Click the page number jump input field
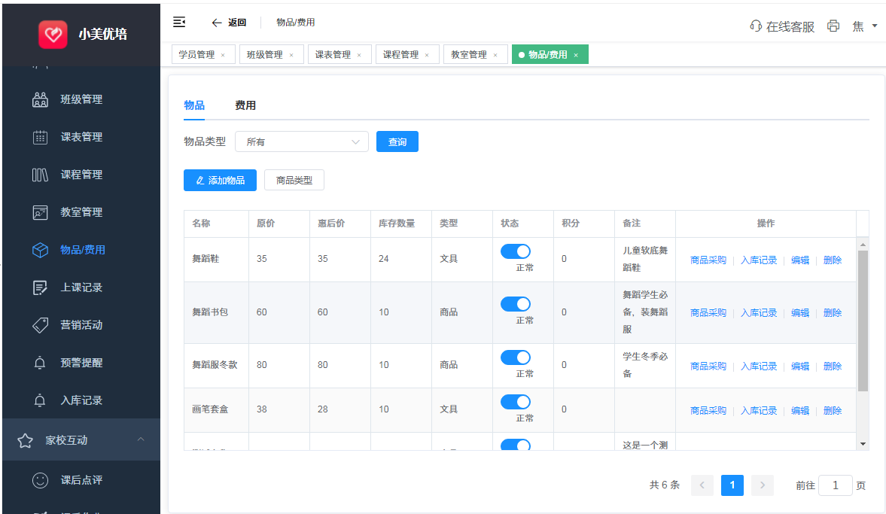Viewport: 886px width, 514px height. pyautogui.click(x=835, y=485)
